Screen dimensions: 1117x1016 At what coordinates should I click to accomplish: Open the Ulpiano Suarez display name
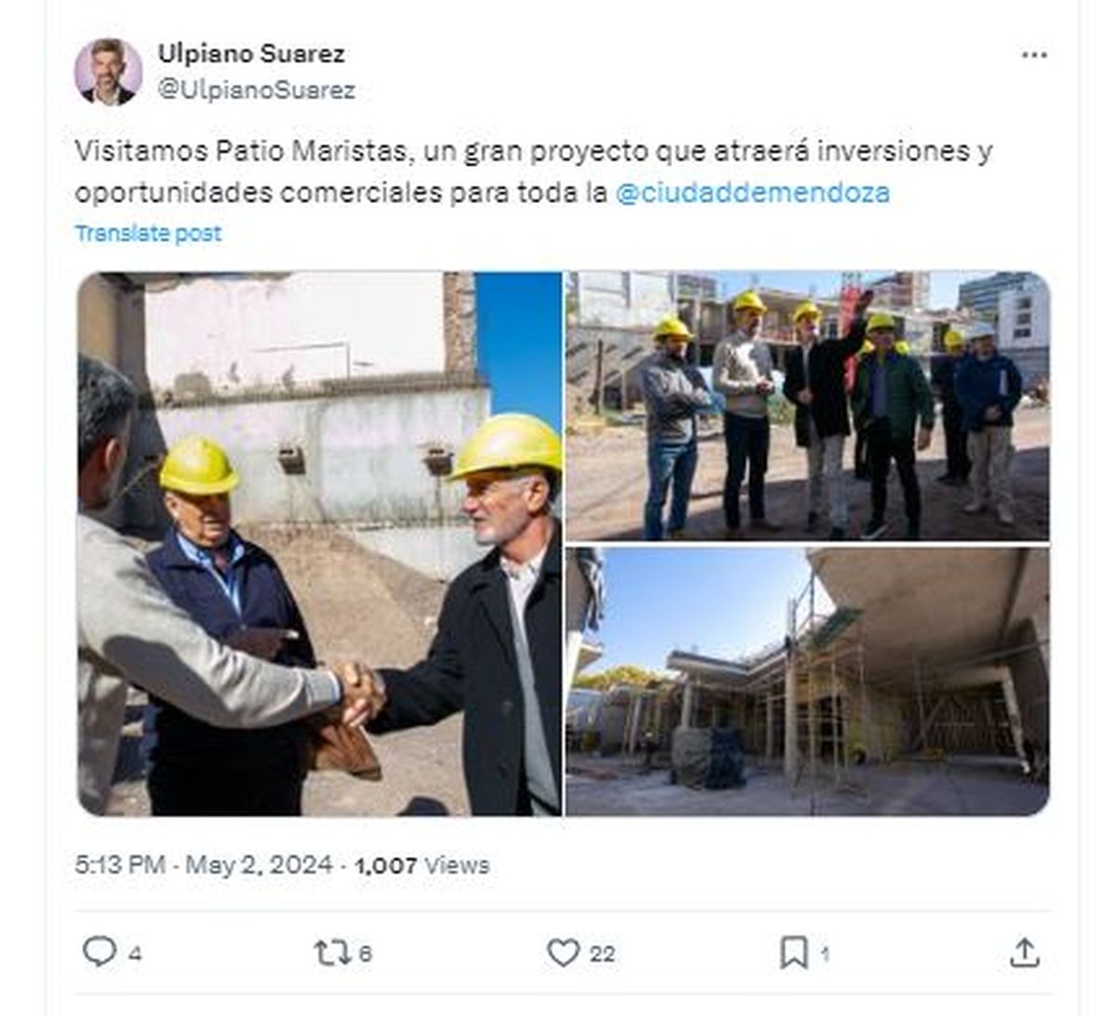pos(251,54)
